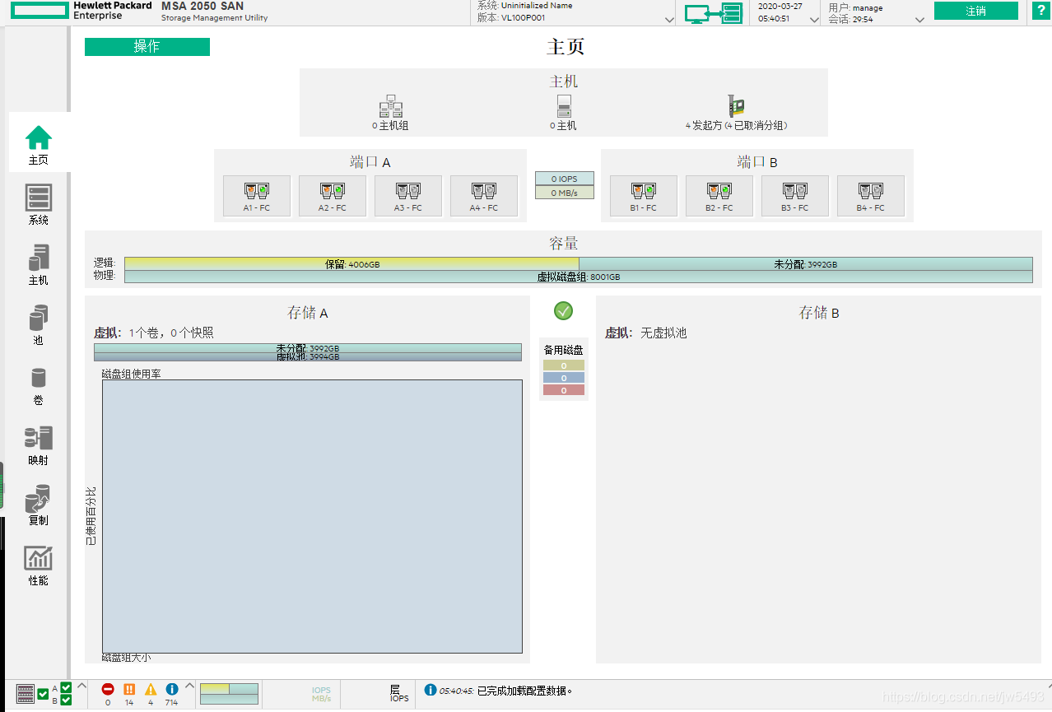Click the 4 发起方 initiators card icon
The width and height of the screenshot is (1052, 712).
[736, 107]
